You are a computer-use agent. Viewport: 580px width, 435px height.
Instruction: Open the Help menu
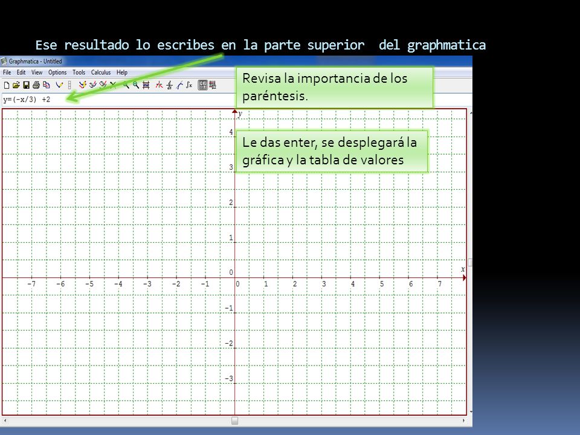(x=122, y=72)
